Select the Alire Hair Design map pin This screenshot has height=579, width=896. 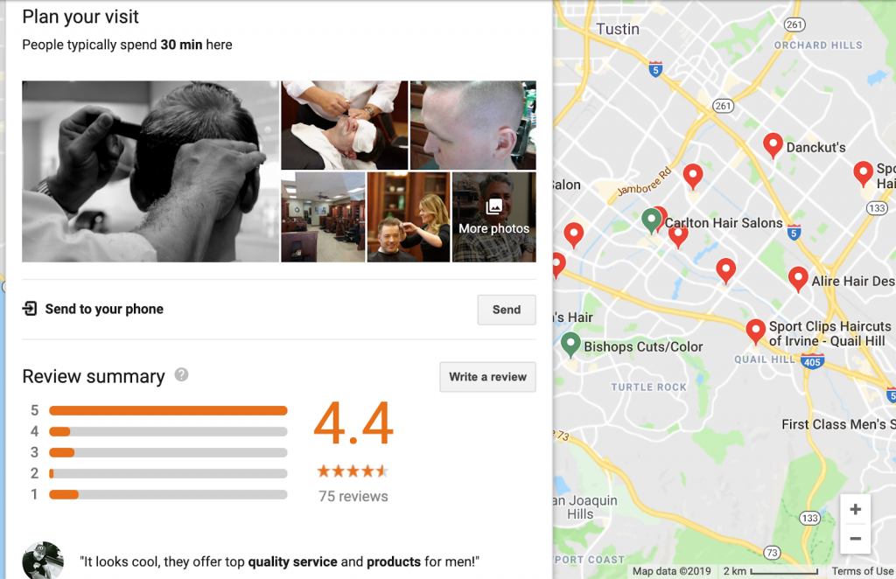click(798, 279)
